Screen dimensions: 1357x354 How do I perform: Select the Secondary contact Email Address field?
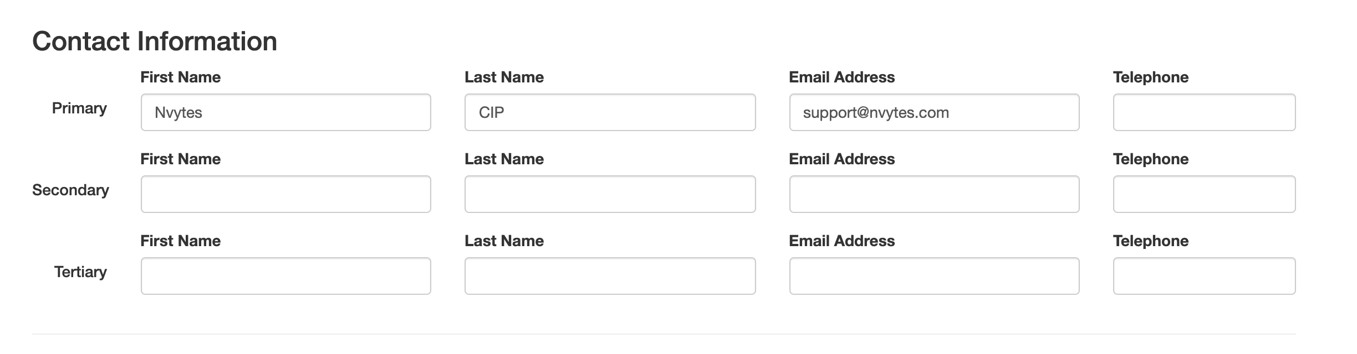(x=934, y=194)
